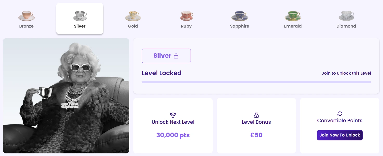This screenshot has width=383, height=156.
Task: Click the Silver teacup icon
Action: (80, 16)
